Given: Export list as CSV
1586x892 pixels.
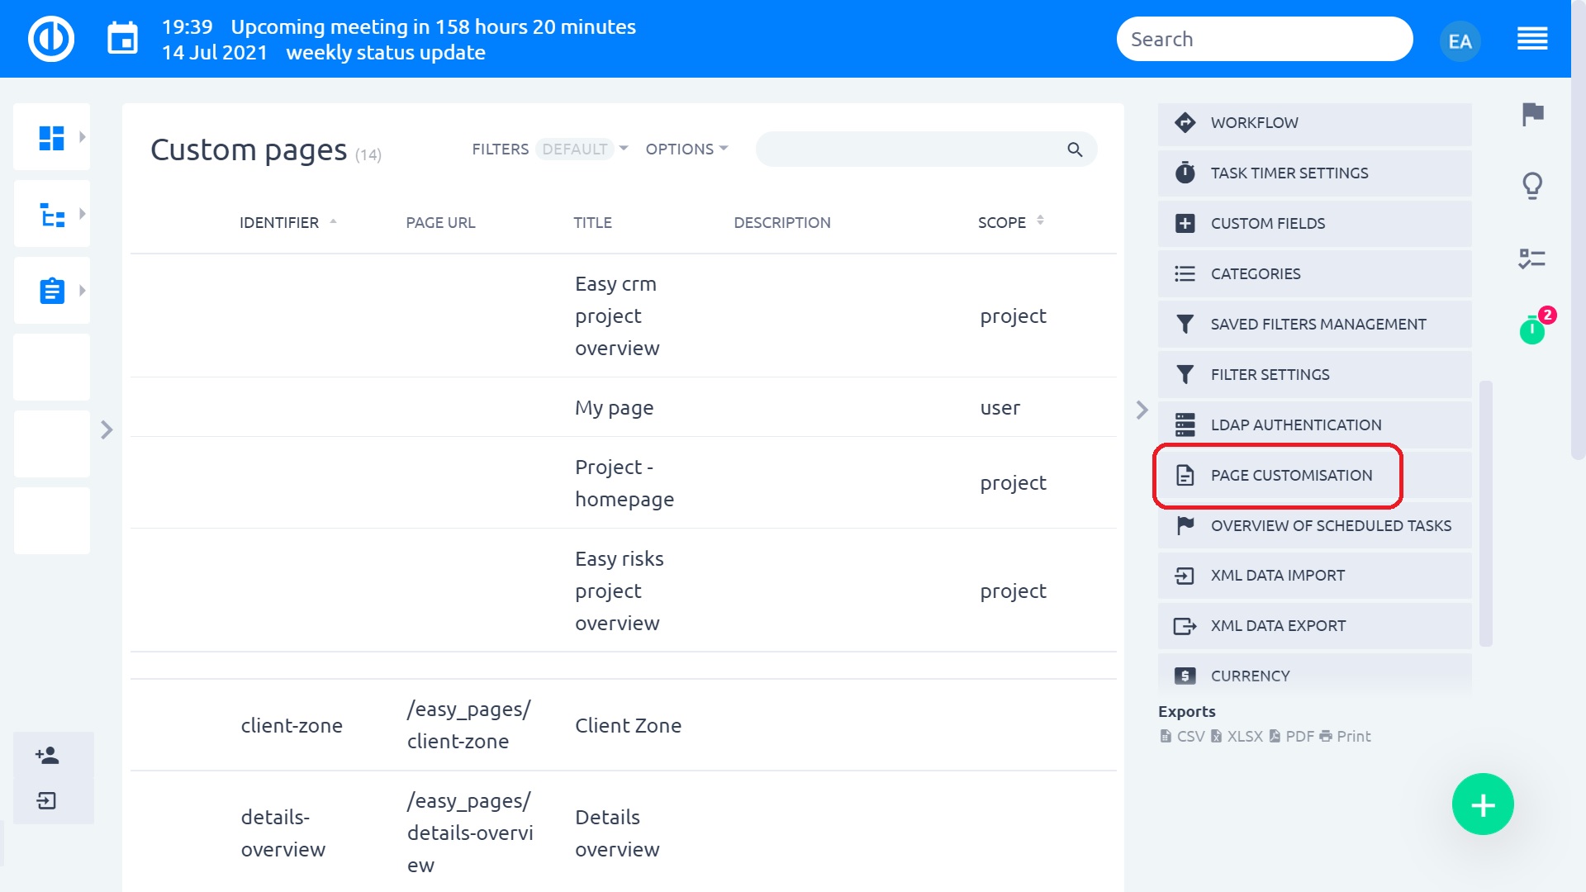Looking at the screenshot, I should 1182,736.
